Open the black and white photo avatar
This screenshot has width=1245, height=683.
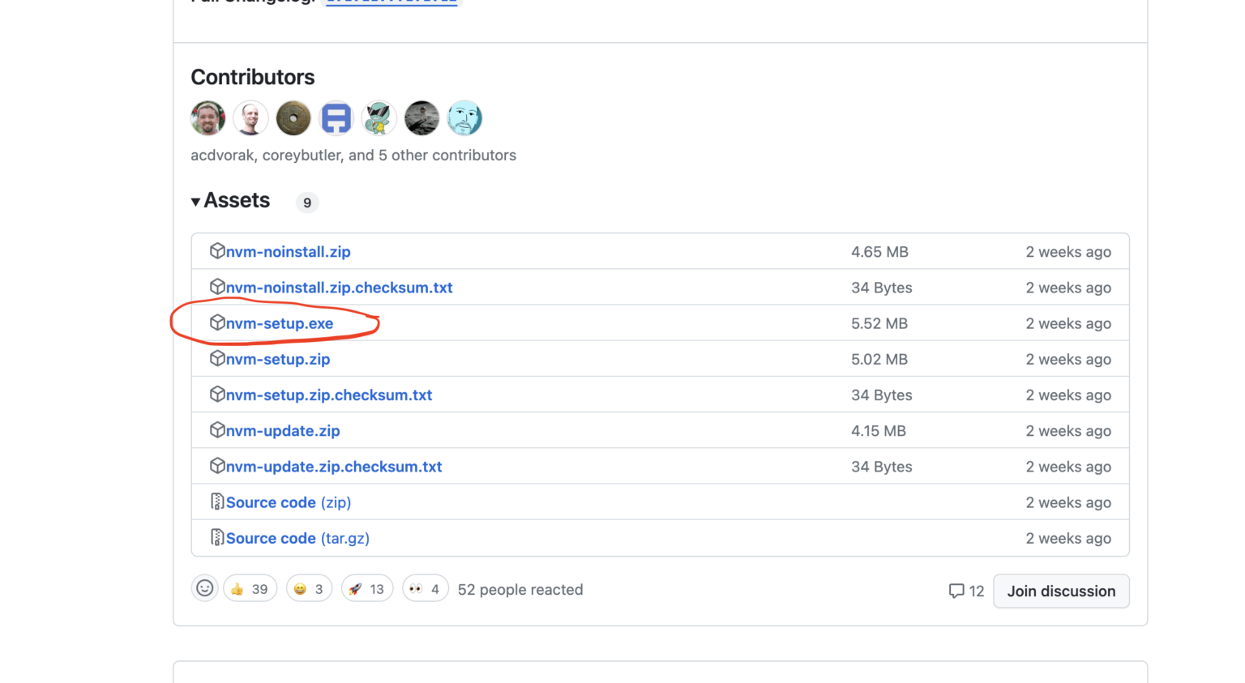[421, 118]
